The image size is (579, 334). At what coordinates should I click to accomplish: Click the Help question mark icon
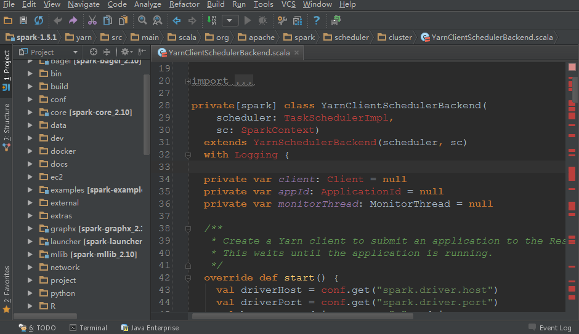[x=317, y=20]
